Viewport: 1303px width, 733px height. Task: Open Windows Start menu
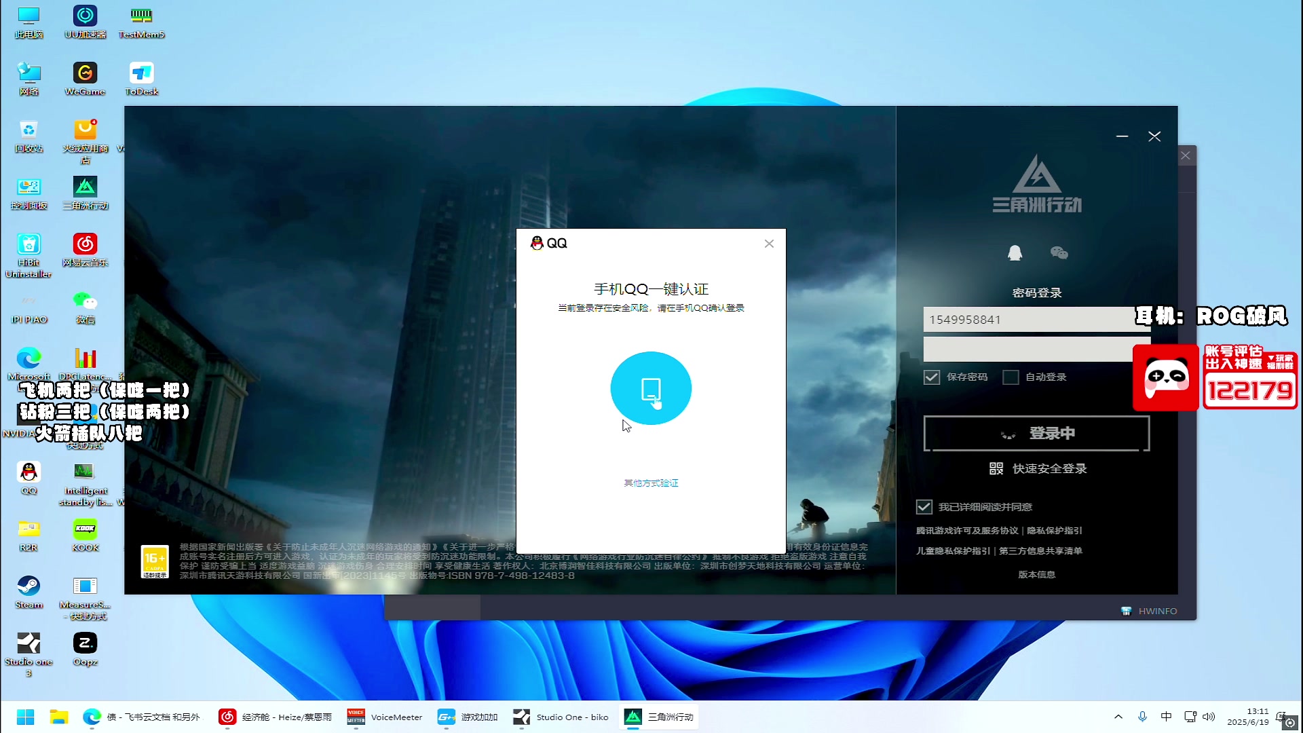(x=25, y=717)
